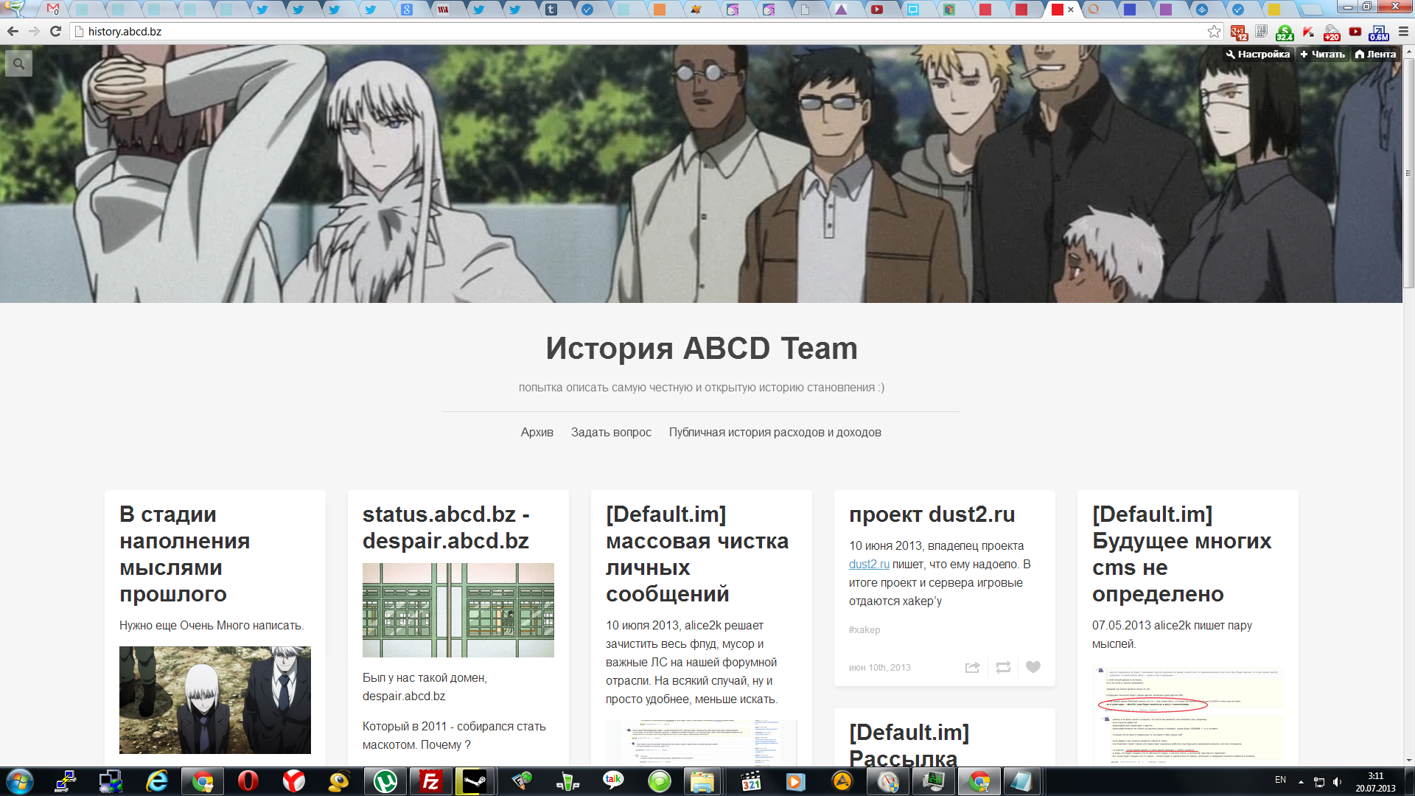Click the share arrow on the dust2.ru post
The image size is (1415, 796).
[972, 667]
